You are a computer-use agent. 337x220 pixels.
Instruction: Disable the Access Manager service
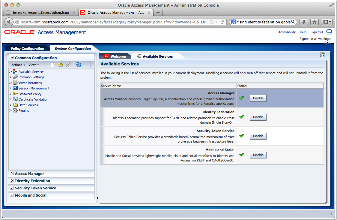tap(258, 98)
